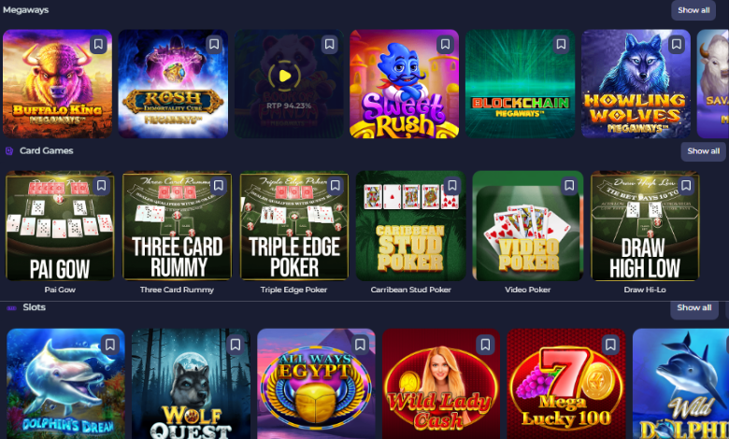Toggle favorite on Sweet Rush tile
The width and height of the screenshot is (729, 439).
(445, 45)
